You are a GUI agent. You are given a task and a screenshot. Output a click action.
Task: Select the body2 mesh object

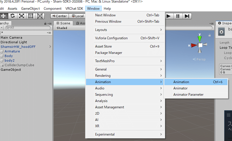[9, 60]
